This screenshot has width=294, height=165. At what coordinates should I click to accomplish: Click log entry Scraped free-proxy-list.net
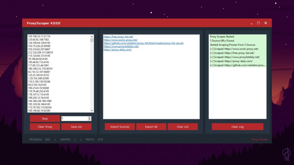(232, 53)
